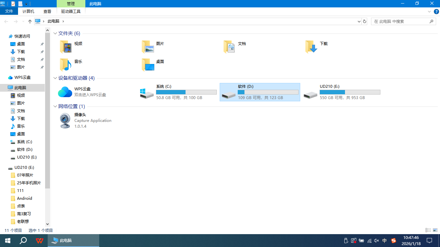Collapse the 设备和驱动器 (4) group
This screenshot has width=440, height=247.
tap(55, 78)
